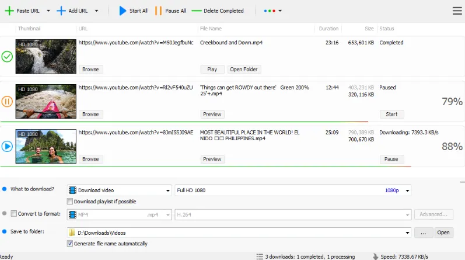
Task: Click the speed arrow icon in status bar
Action: (375, 256)
